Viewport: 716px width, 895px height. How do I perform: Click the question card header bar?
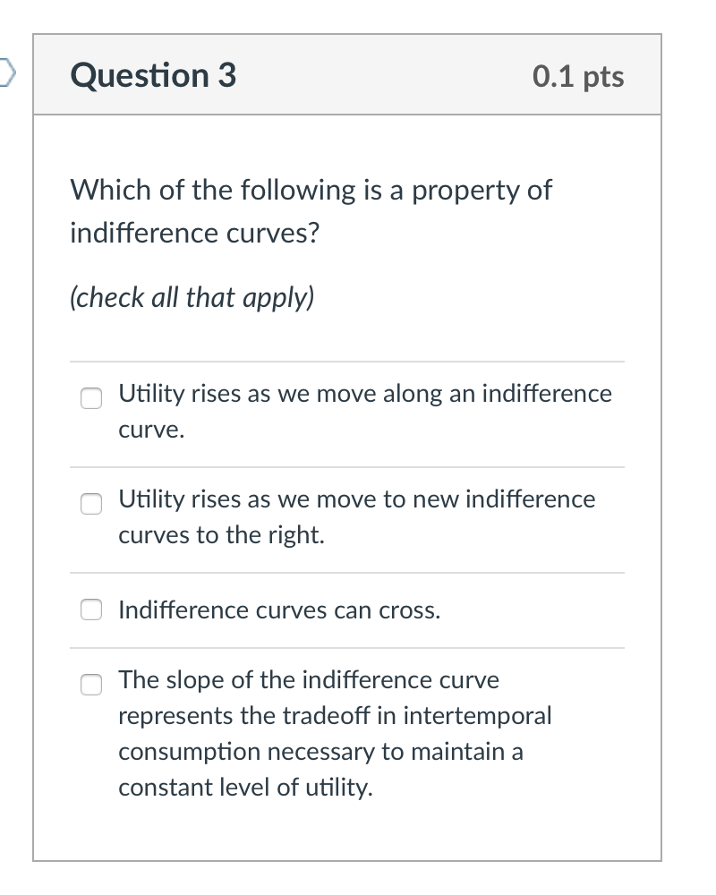point(349,75)
